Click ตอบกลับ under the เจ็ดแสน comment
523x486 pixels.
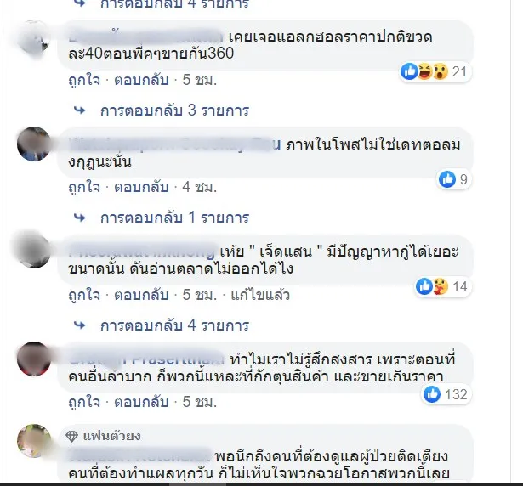(141, 295)
